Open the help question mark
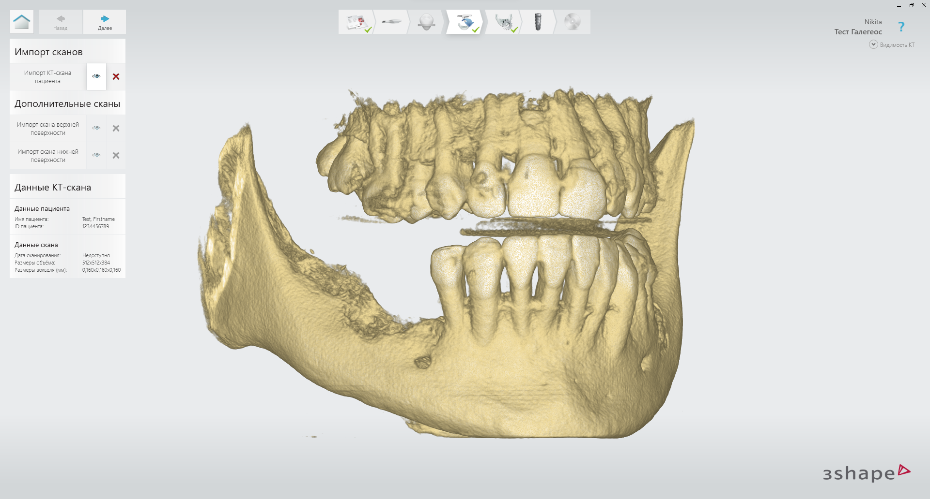 click(901, 27)
